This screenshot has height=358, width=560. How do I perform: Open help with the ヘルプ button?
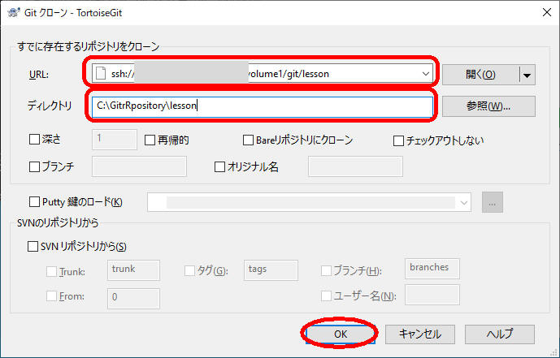tap(499, 334)
